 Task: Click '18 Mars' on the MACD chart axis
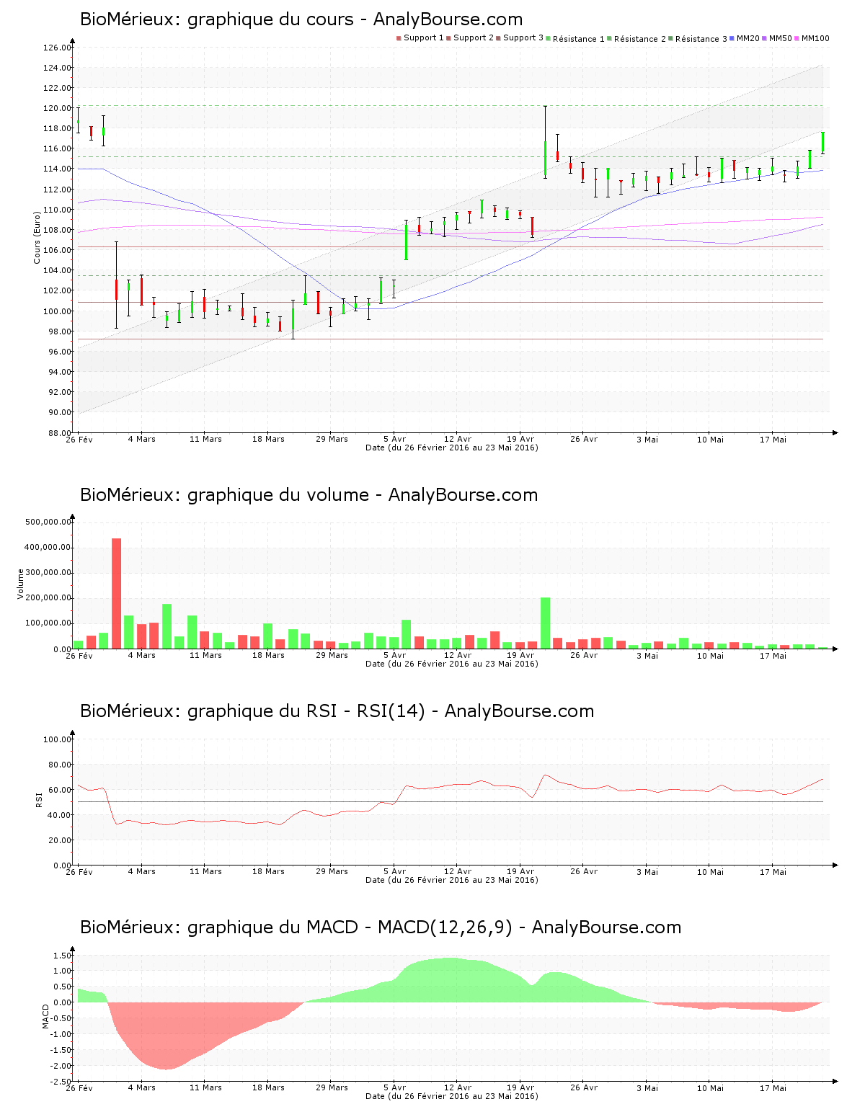coord(268,1087)
